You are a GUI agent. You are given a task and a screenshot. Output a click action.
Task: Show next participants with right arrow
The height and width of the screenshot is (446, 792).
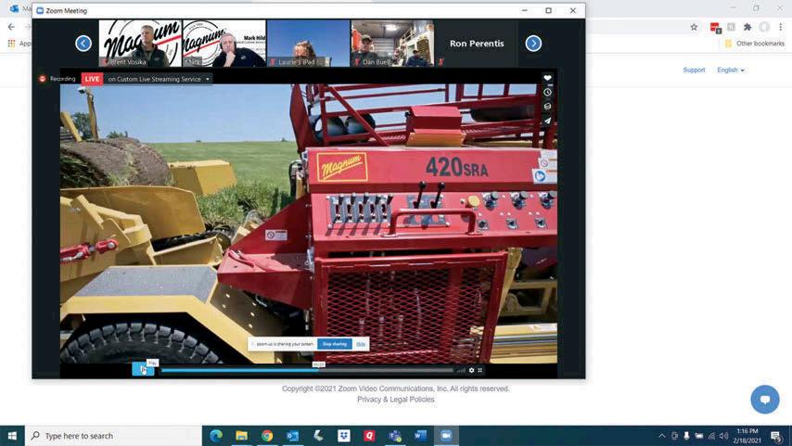(533, 44)
